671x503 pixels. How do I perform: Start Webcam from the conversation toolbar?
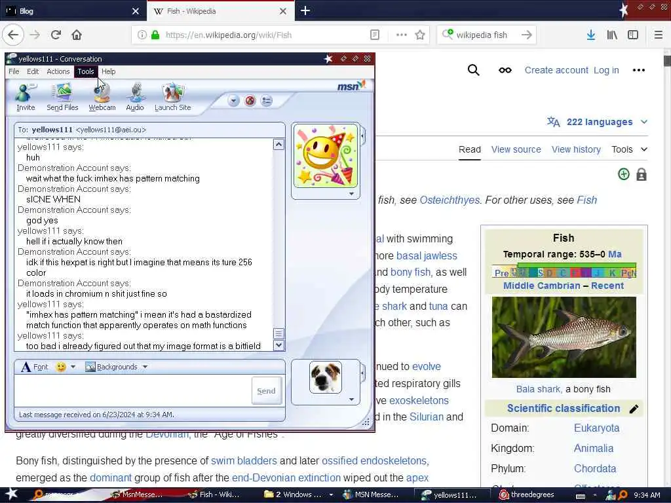coord(102,97)
